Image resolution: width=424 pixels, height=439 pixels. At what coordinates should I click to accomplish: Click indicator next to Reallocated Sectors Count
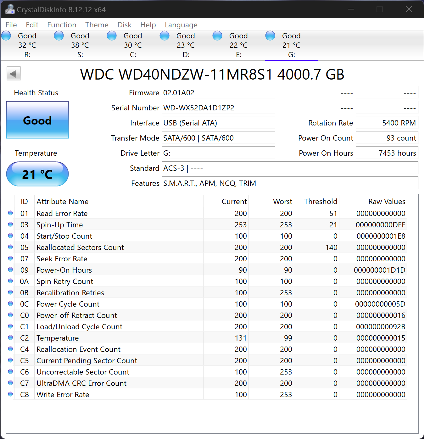point(10,247)
